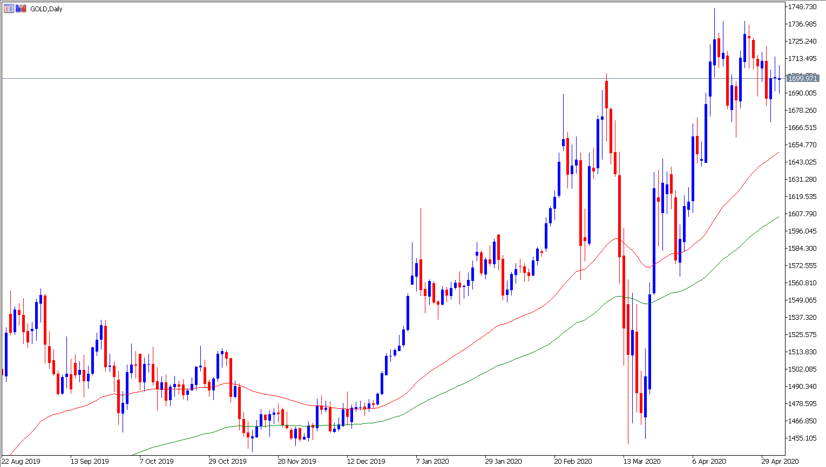
Task: Click the 1560.810 price scale label
Action: 802,283
